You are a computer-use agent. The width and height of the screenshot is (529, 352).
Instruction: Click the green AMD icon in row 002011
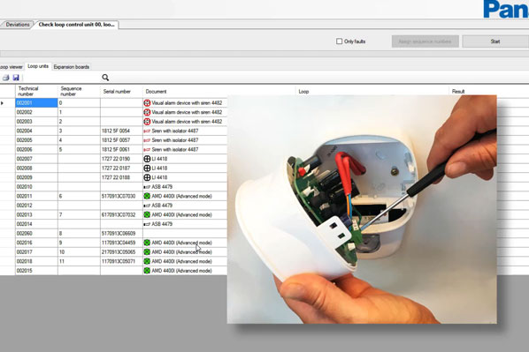tap(147, 196)
